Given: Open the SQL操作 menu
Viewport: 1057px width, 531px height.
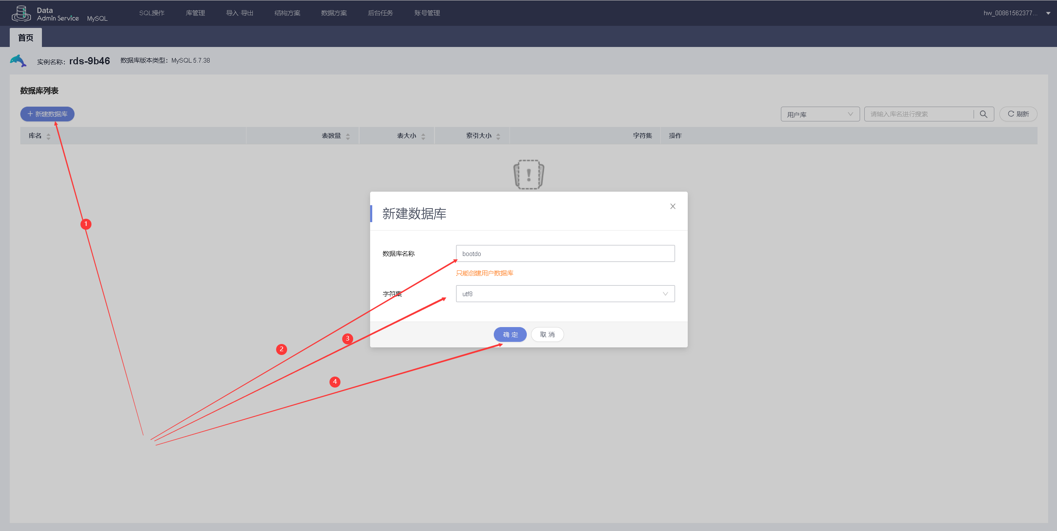Looking at the screenshot, I should click(x=152, y=13).
